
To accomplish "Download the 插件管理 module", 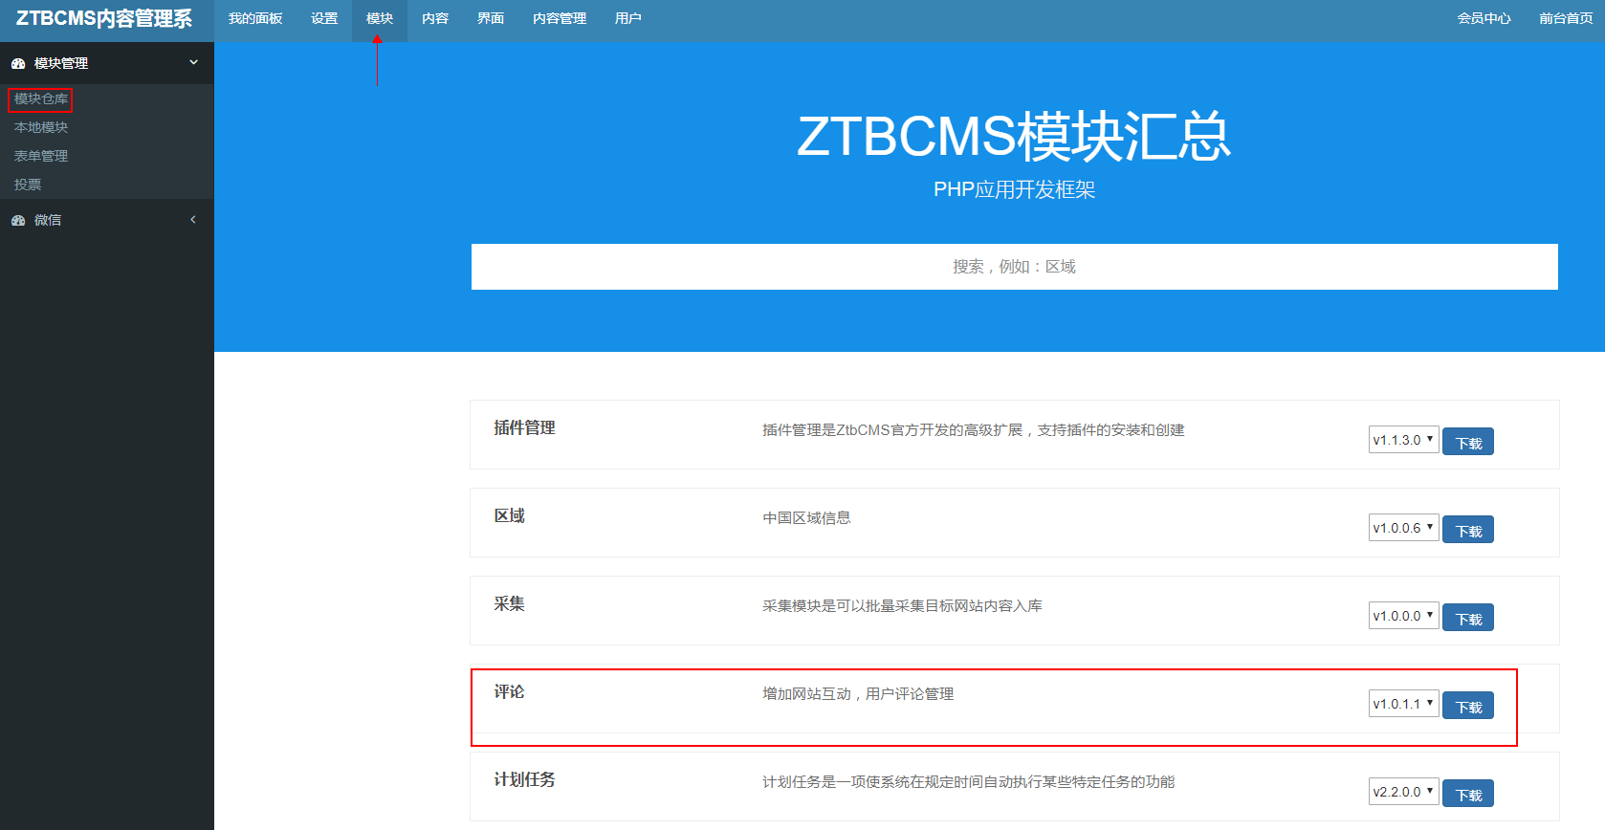I will [x=1468, y=442].
